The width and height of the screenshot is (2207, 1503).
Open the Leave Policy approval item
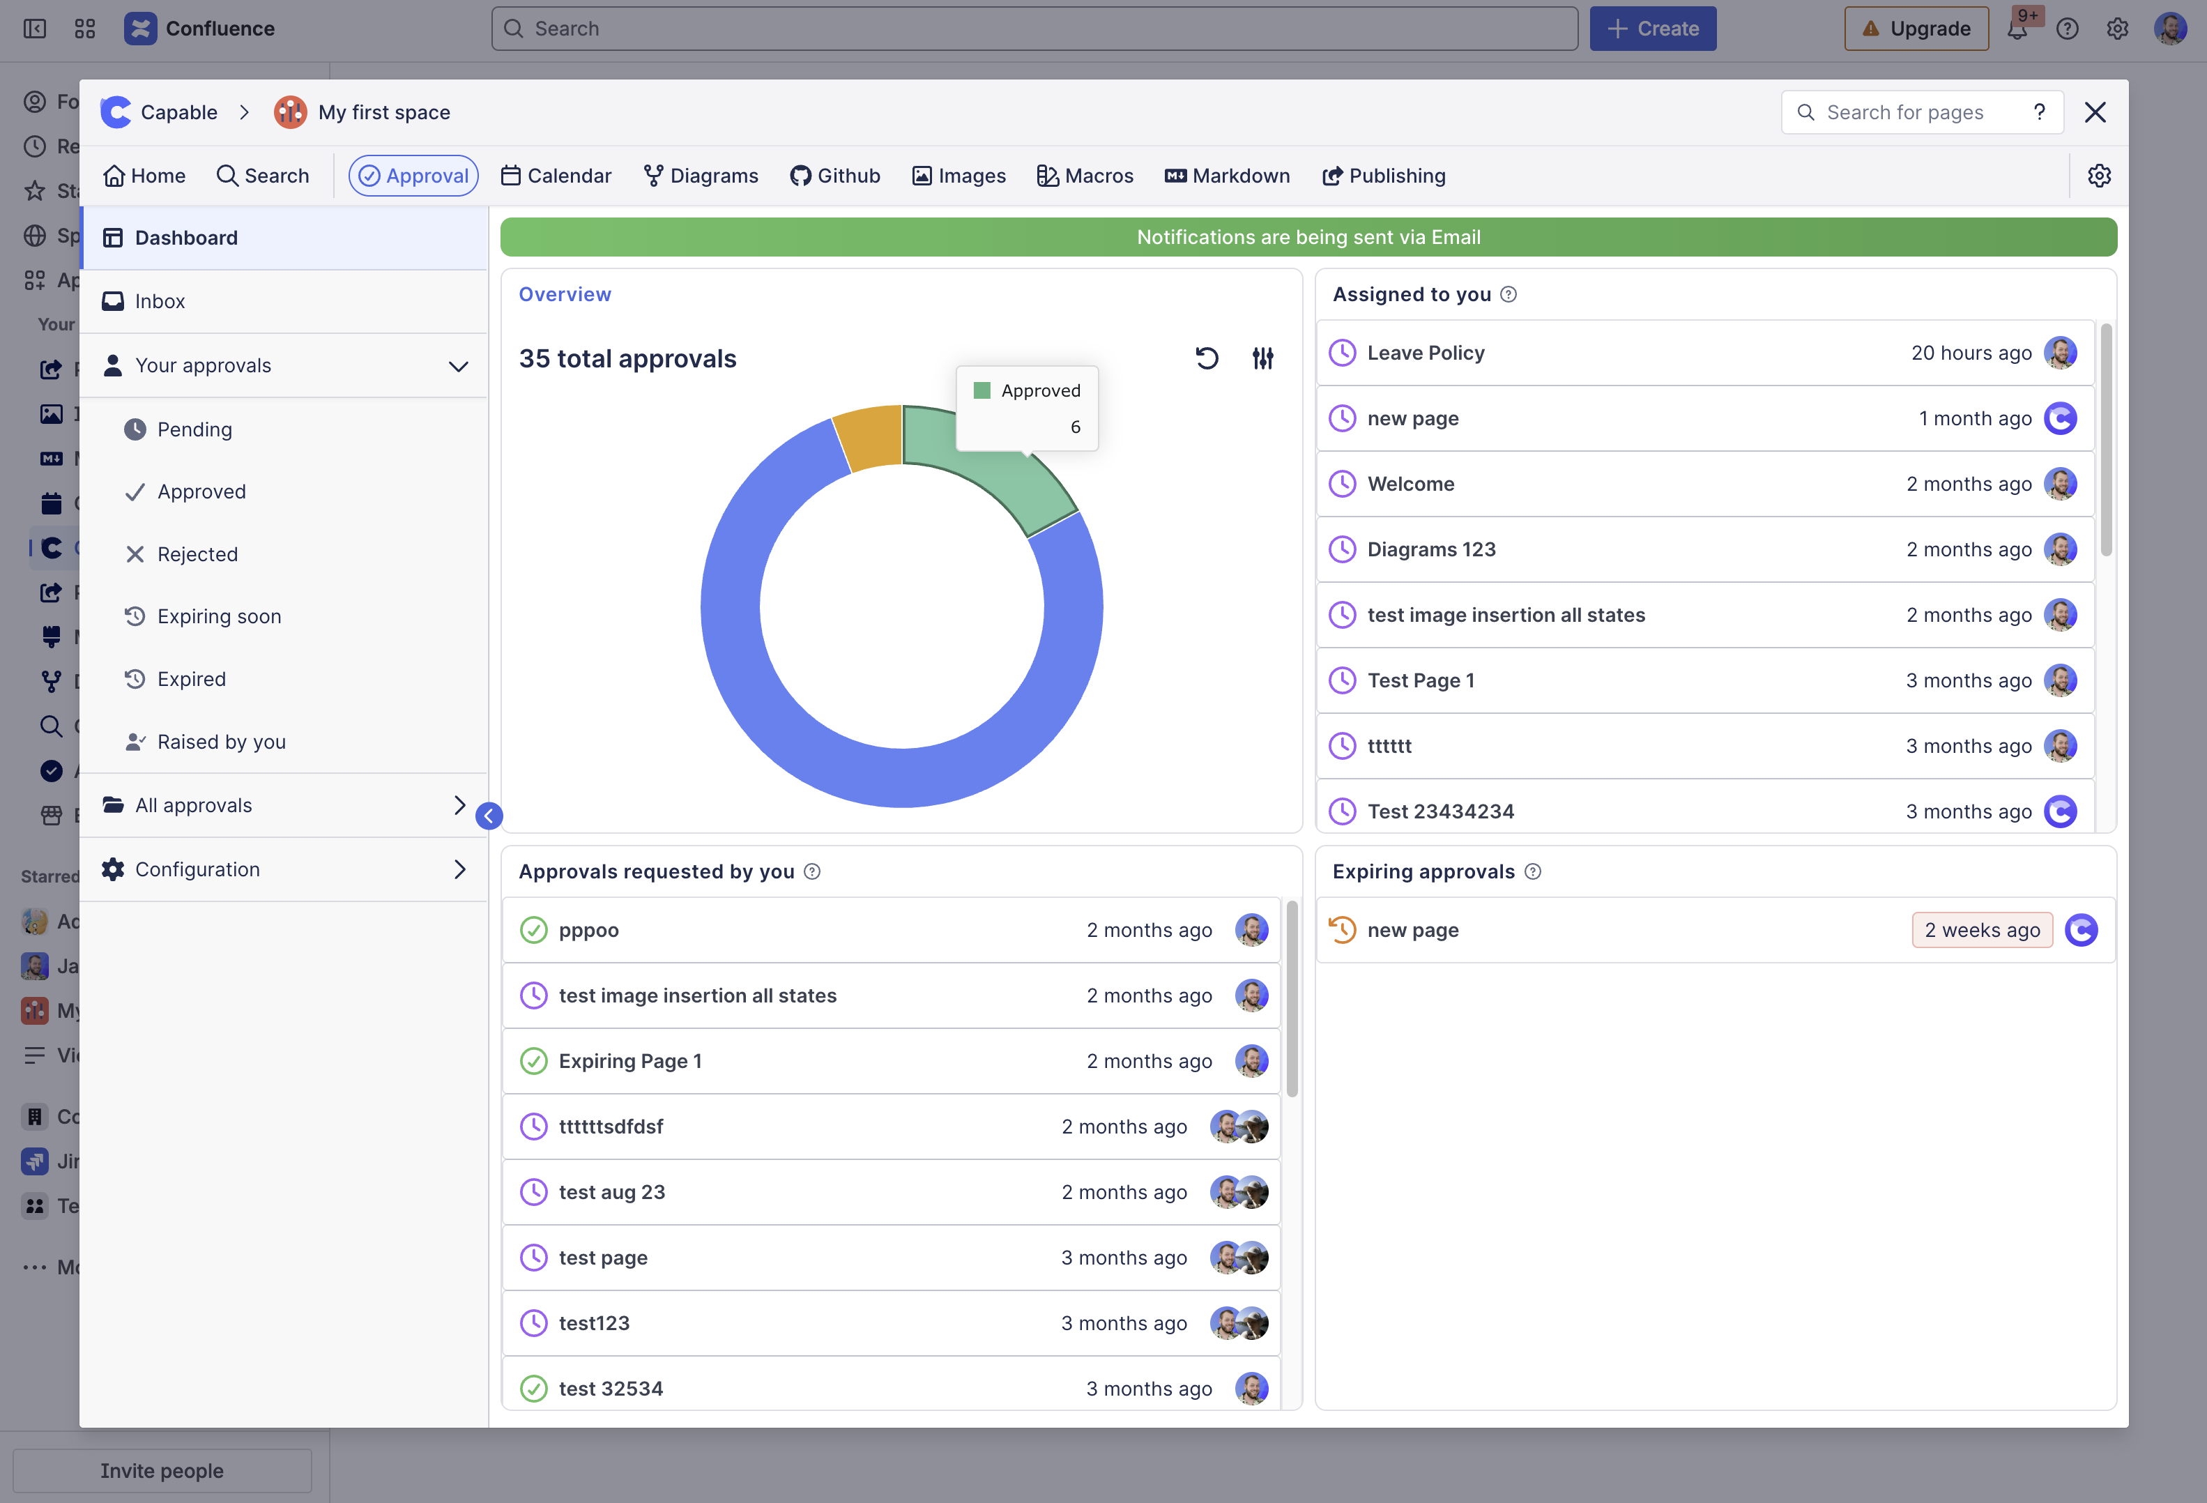pyautogui.click(x=1426, y=353)
